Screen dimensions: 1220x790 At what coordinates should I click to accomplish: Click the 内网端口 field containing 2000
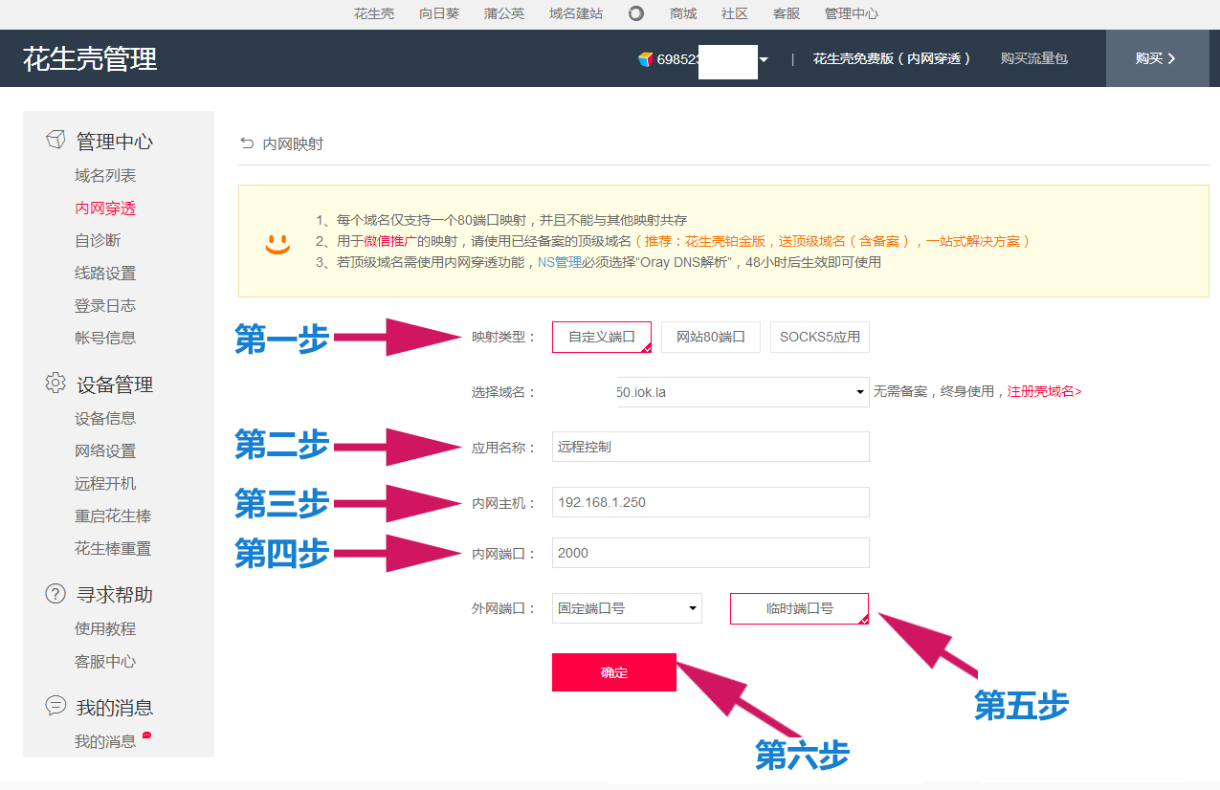(x=711, y=553)
